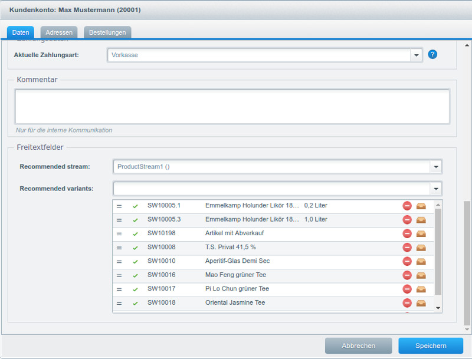
Task: Open the Recommended stream dropdown arrow
Action: coord(436,167)
